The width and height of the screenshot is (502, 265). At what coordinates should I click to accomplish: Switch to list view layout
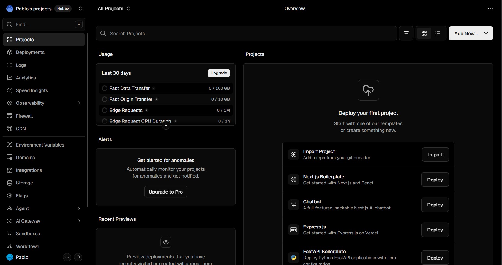(438, 33)
